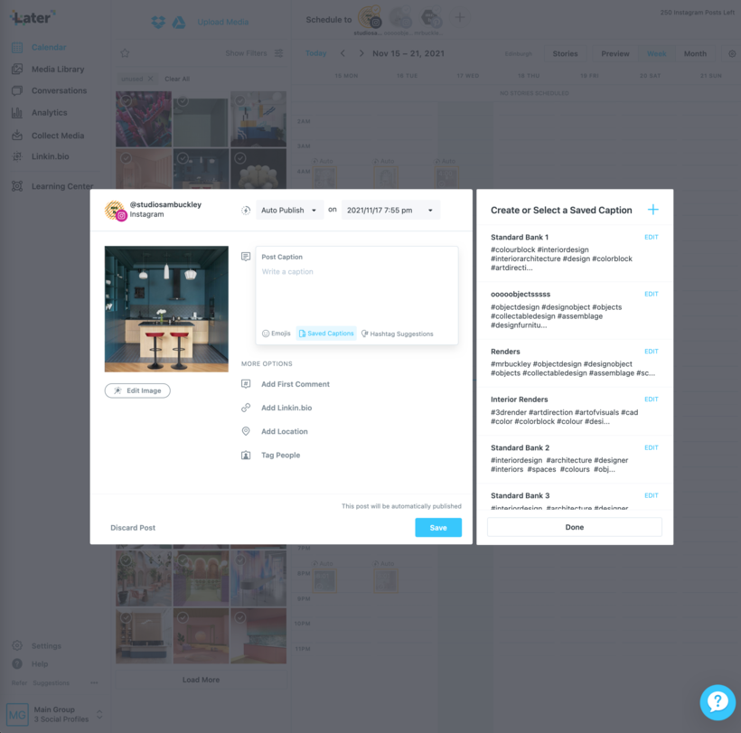Viewport: 741px width, 733px height.
Task: Edit the Renders caption
Action: click(x=652, y=352)
